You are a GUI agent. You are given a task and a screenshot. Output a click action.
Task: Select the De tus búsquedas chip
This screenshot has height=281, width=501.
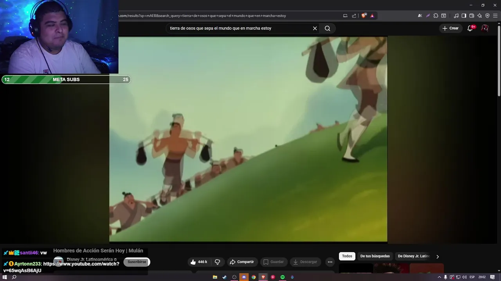375,256
